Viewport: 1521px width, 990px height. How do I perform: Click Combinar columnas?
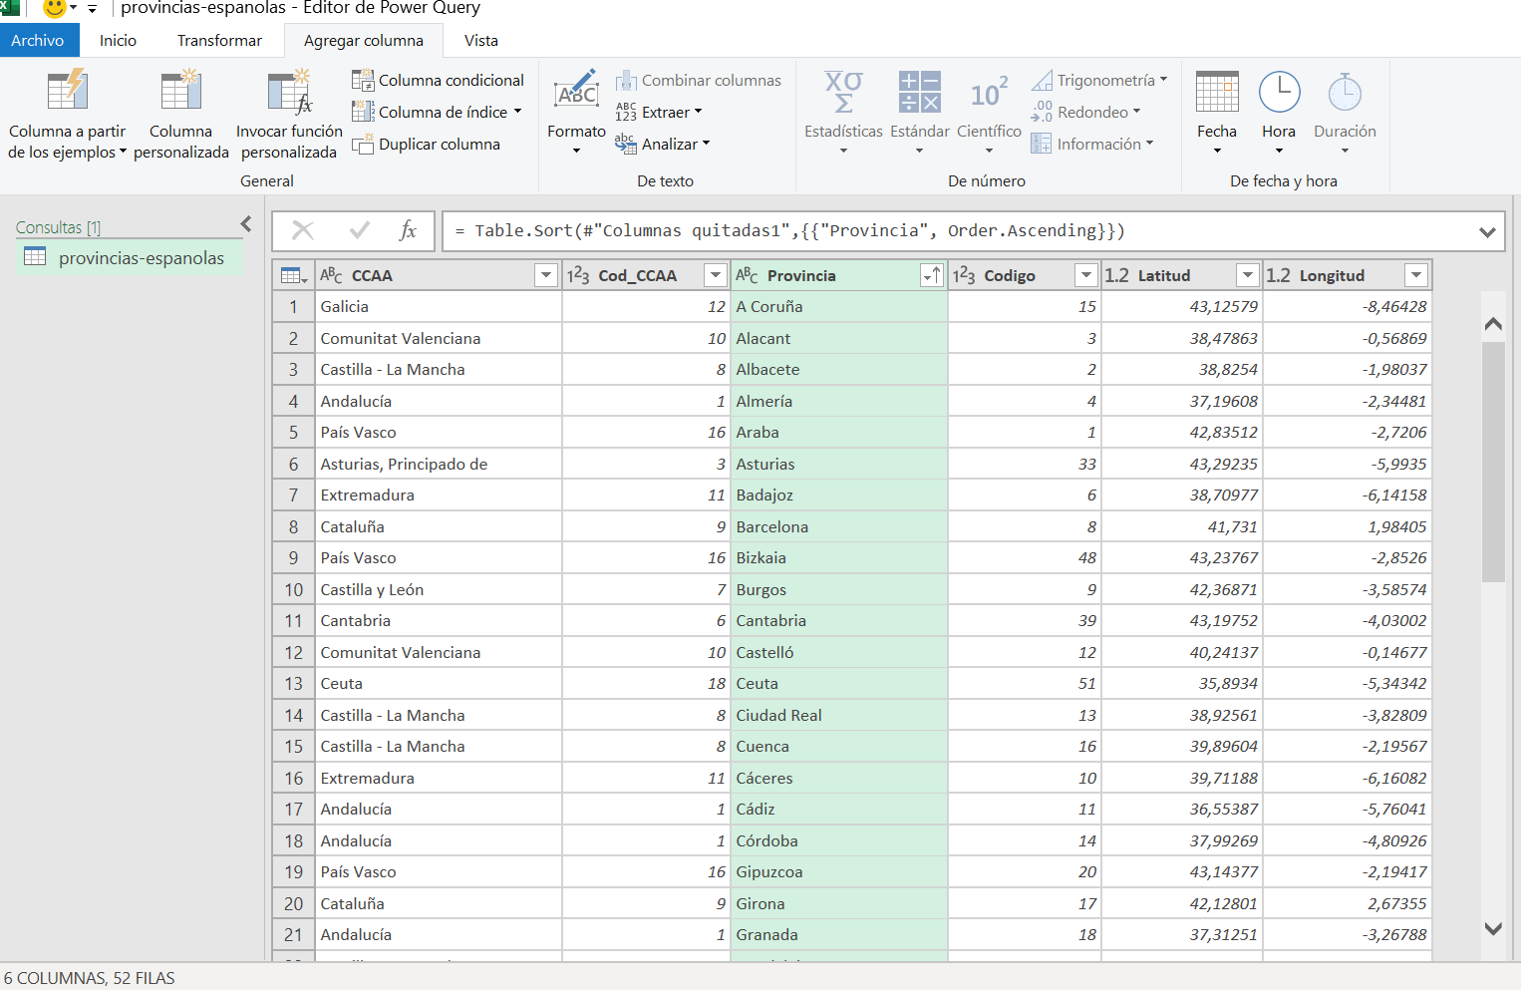point(699,80)
